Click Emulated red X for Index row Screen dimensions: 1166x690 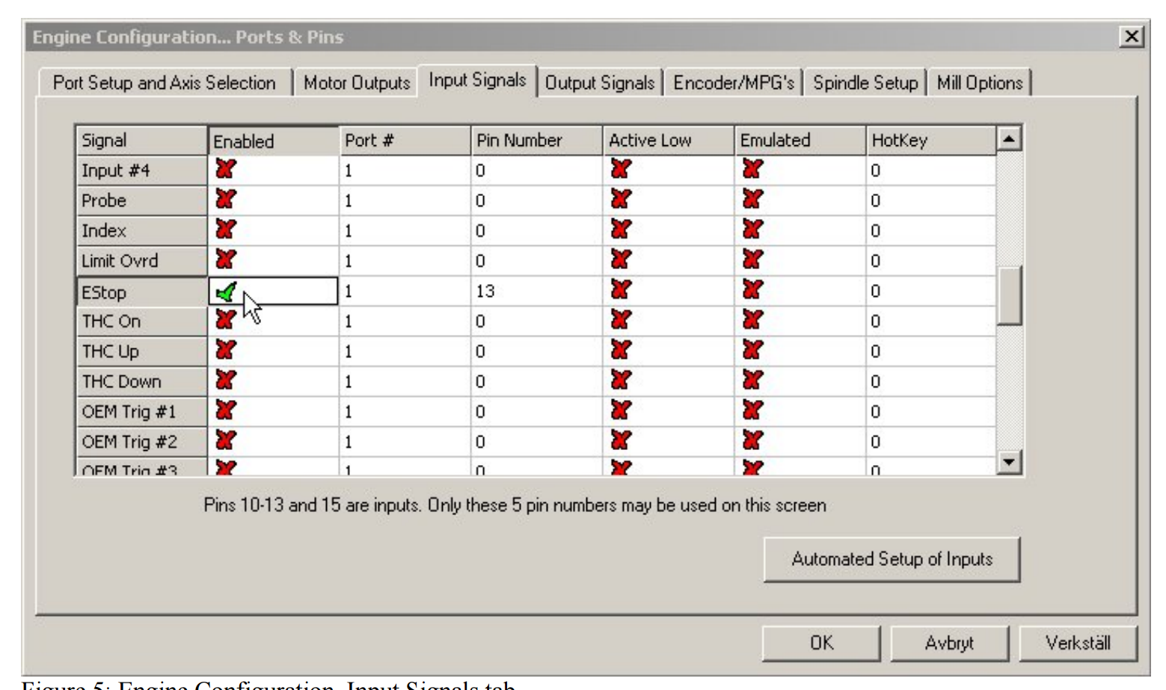click(752, 230)
